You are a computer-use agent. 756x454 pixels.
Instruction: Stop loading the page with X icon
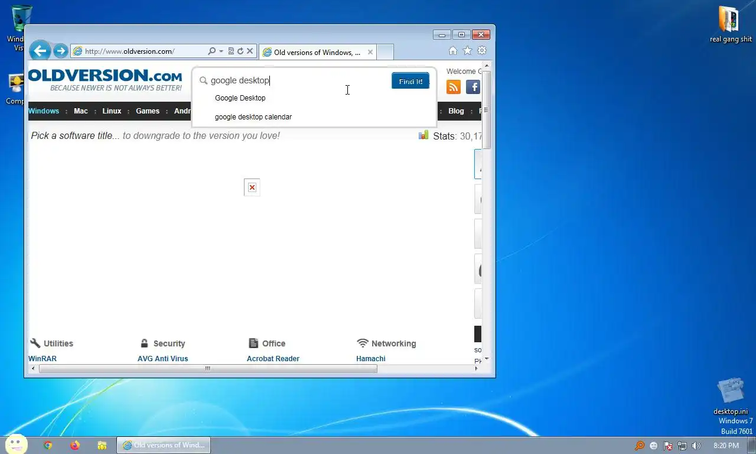(x=250, y=51)
